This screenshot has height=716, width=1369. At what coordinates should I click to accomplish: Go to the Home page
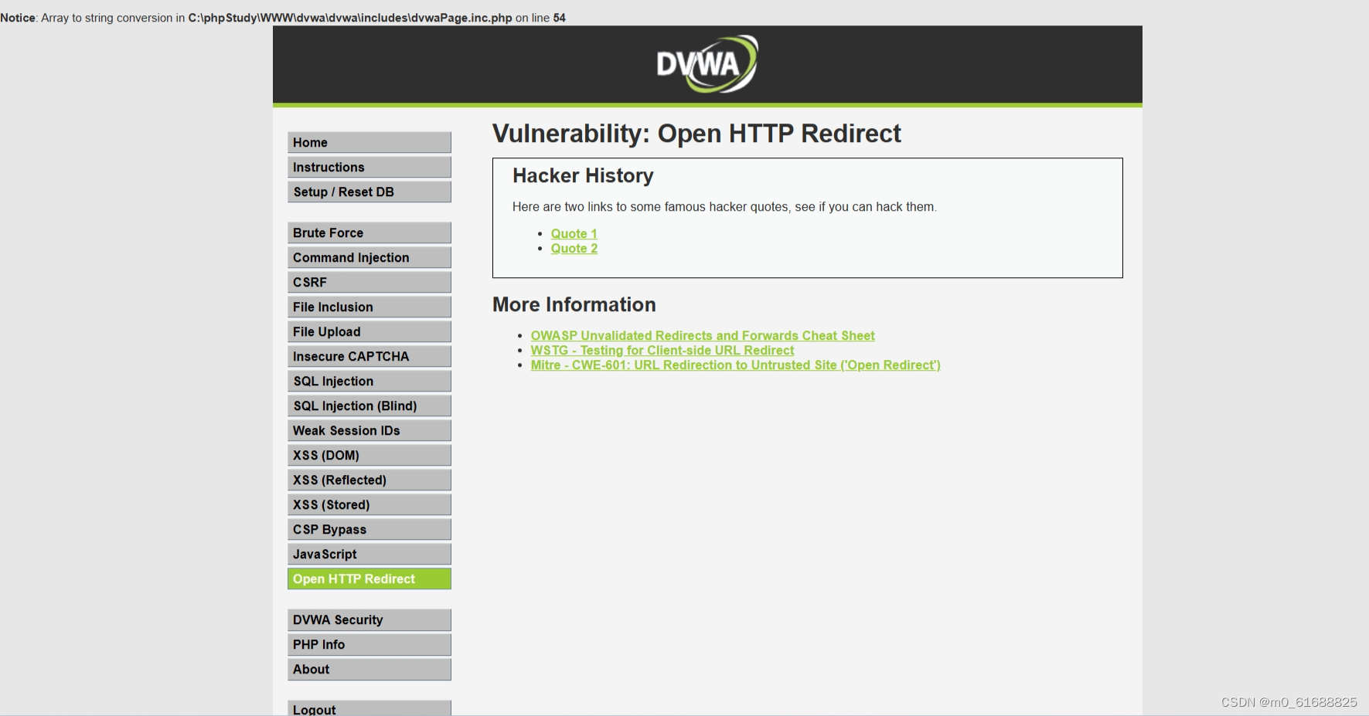click(x=369, y=142)
